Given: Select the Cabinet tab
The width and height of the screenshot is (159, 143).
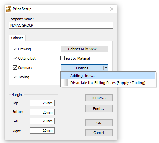Looking at the screenshot, I should pyautogui.click(x=17, y=38).
